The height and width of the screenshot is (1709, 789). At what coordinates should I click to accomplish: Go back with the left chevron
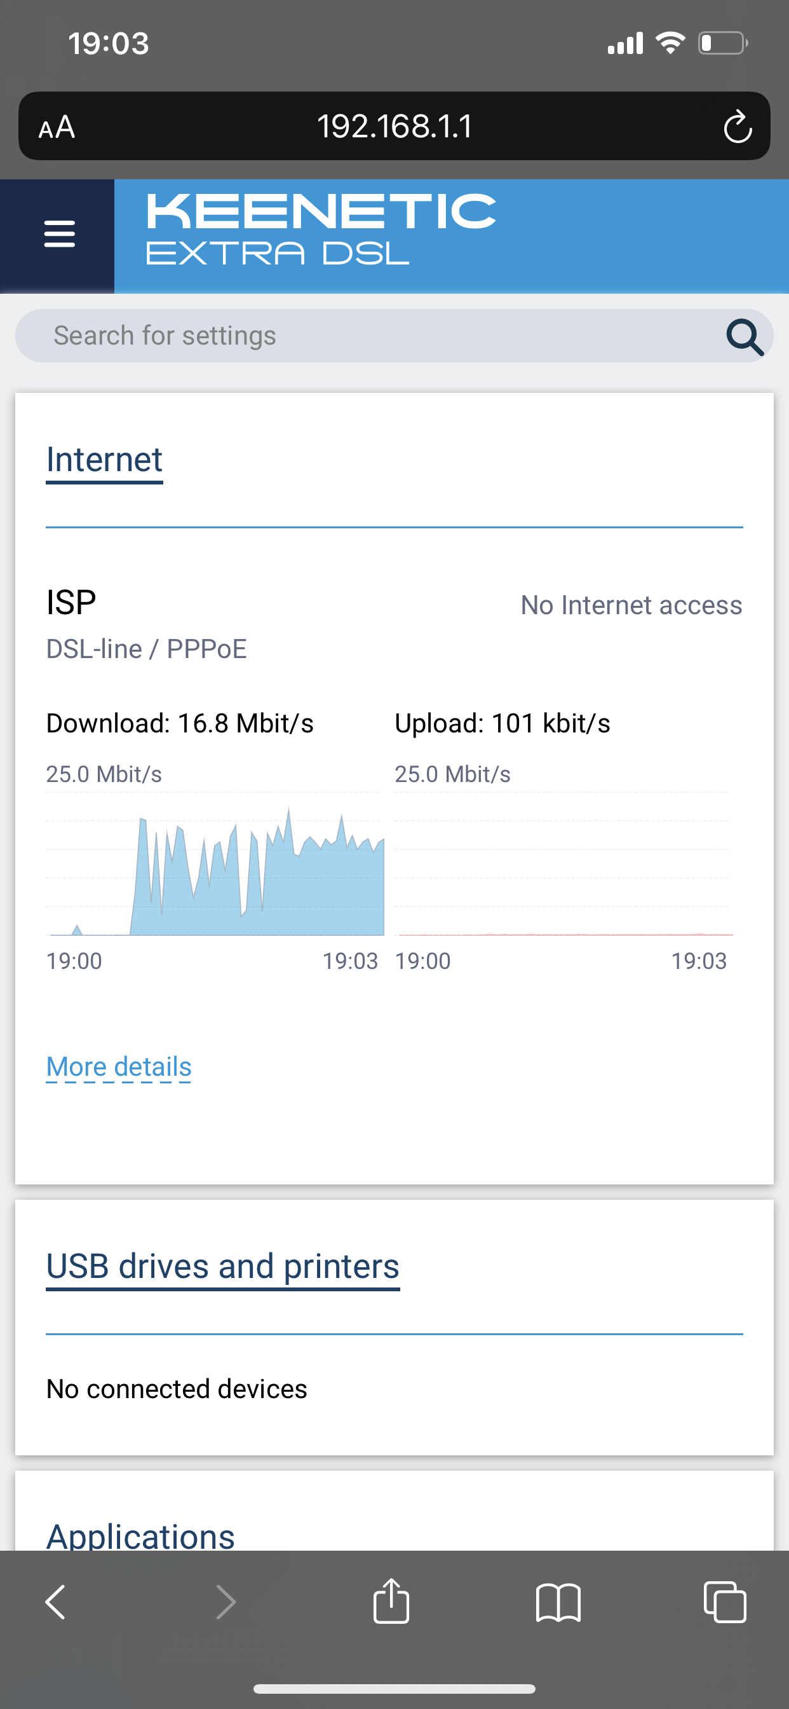56,1602
